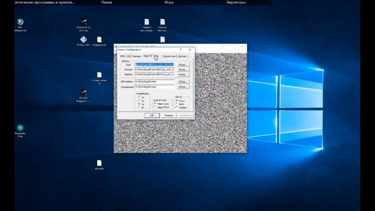Click the Отмена button
This screenshot has height=211, width=375.
click(x=168, y=115)
